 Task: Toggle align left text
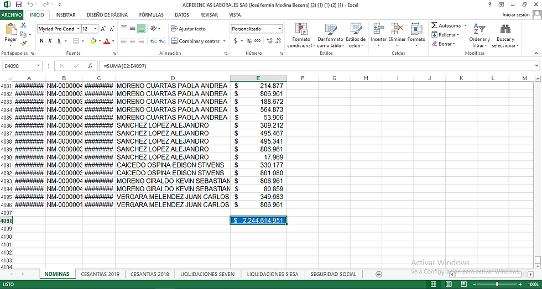pyautogui.click(x=124, y=41)
